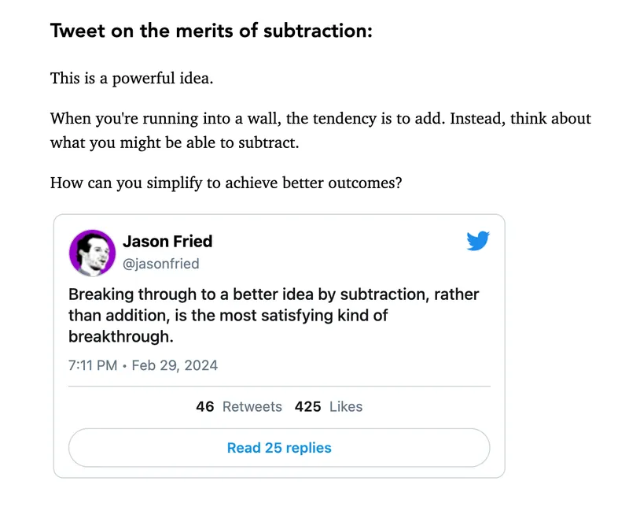This screenshot has width=629, height=507.
Task: Click the Twitter bird logo icon
Action: [478, 240]
